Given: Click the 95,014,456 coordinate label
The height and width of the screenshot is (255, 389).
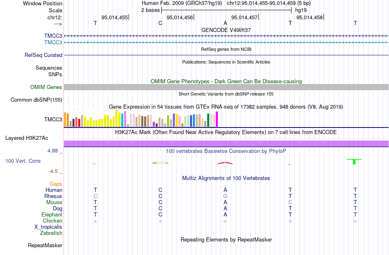Looking at the screenshot, I should coord(180,17).
